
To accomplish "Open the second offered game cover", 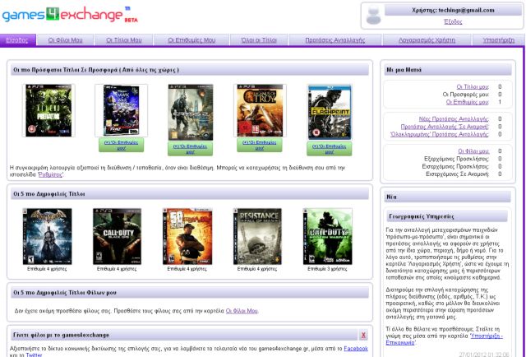I will point(121,110).
